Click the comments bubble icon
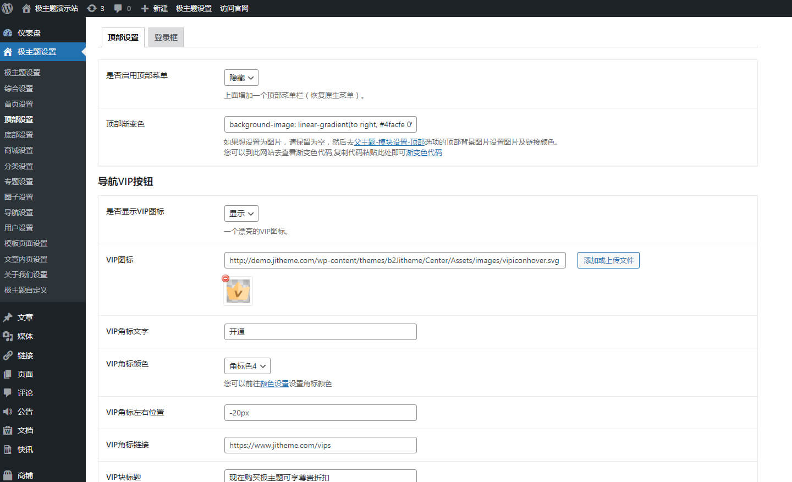Image resolution: width=792 pixels, height=482 pixels. 118,8
